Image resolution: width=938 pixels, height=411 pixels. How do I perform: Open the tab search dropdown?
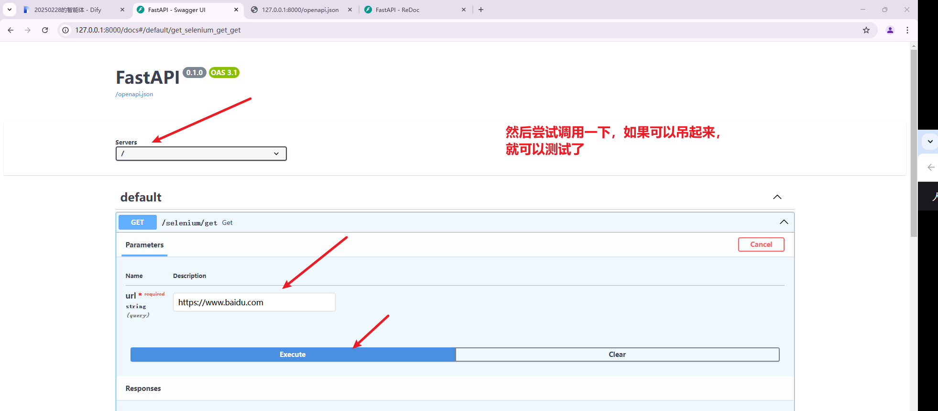pyautogui.click(x=10, y=10)
